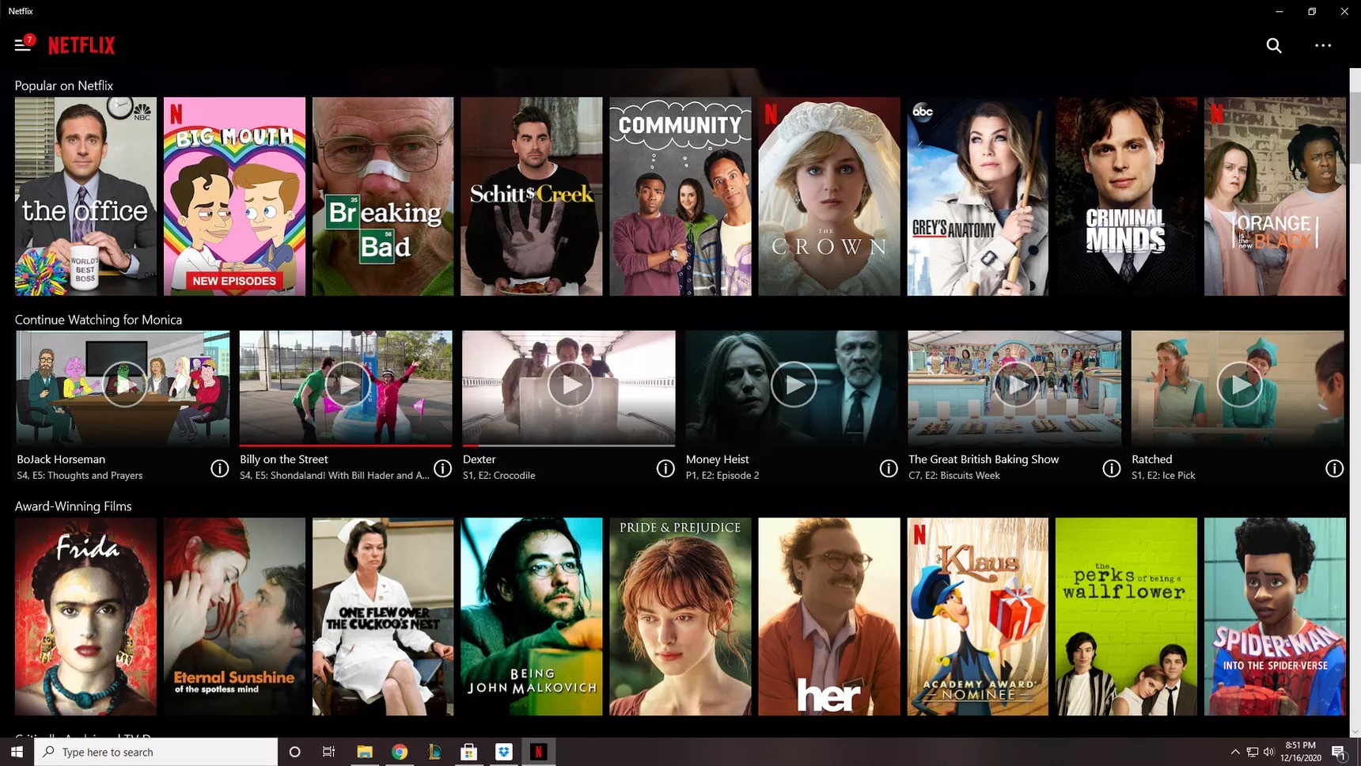
Task: Open Pride & Prejudice poster
Action: [680, 616]
